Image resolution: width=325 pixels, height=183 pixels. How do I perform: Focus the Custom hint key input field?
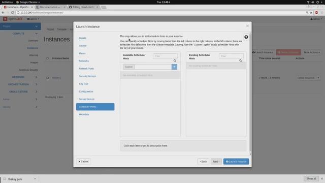153,67
